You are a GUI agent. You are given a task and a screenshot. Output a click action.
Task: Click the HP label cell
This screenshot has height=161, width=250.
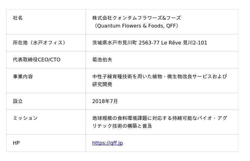[16, 143]
